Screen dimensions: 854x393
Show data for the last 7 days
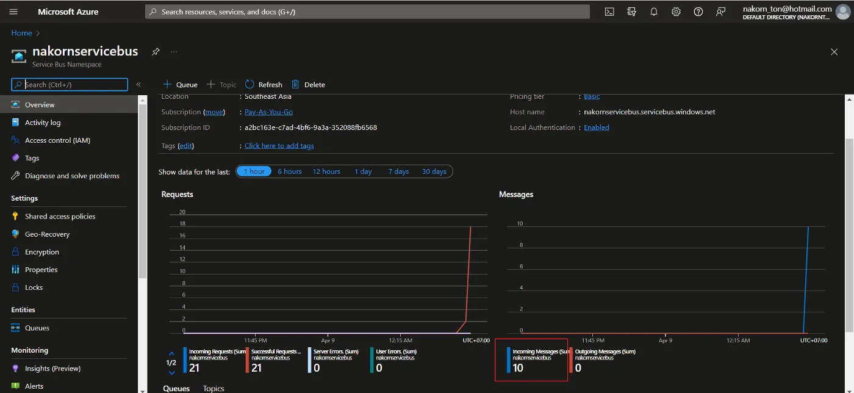pyautogui.click(x=398, y=171)
